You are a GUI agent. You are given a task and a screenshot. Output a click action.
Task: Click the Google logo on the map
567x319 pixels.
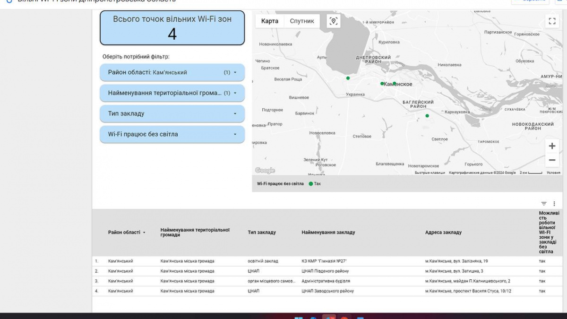click(x=265, y=171)
